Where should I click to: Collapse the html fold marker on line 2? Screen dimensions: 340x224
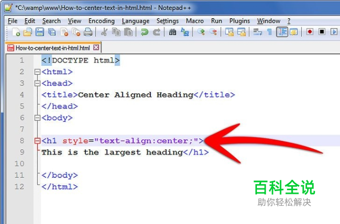point(37,72)
